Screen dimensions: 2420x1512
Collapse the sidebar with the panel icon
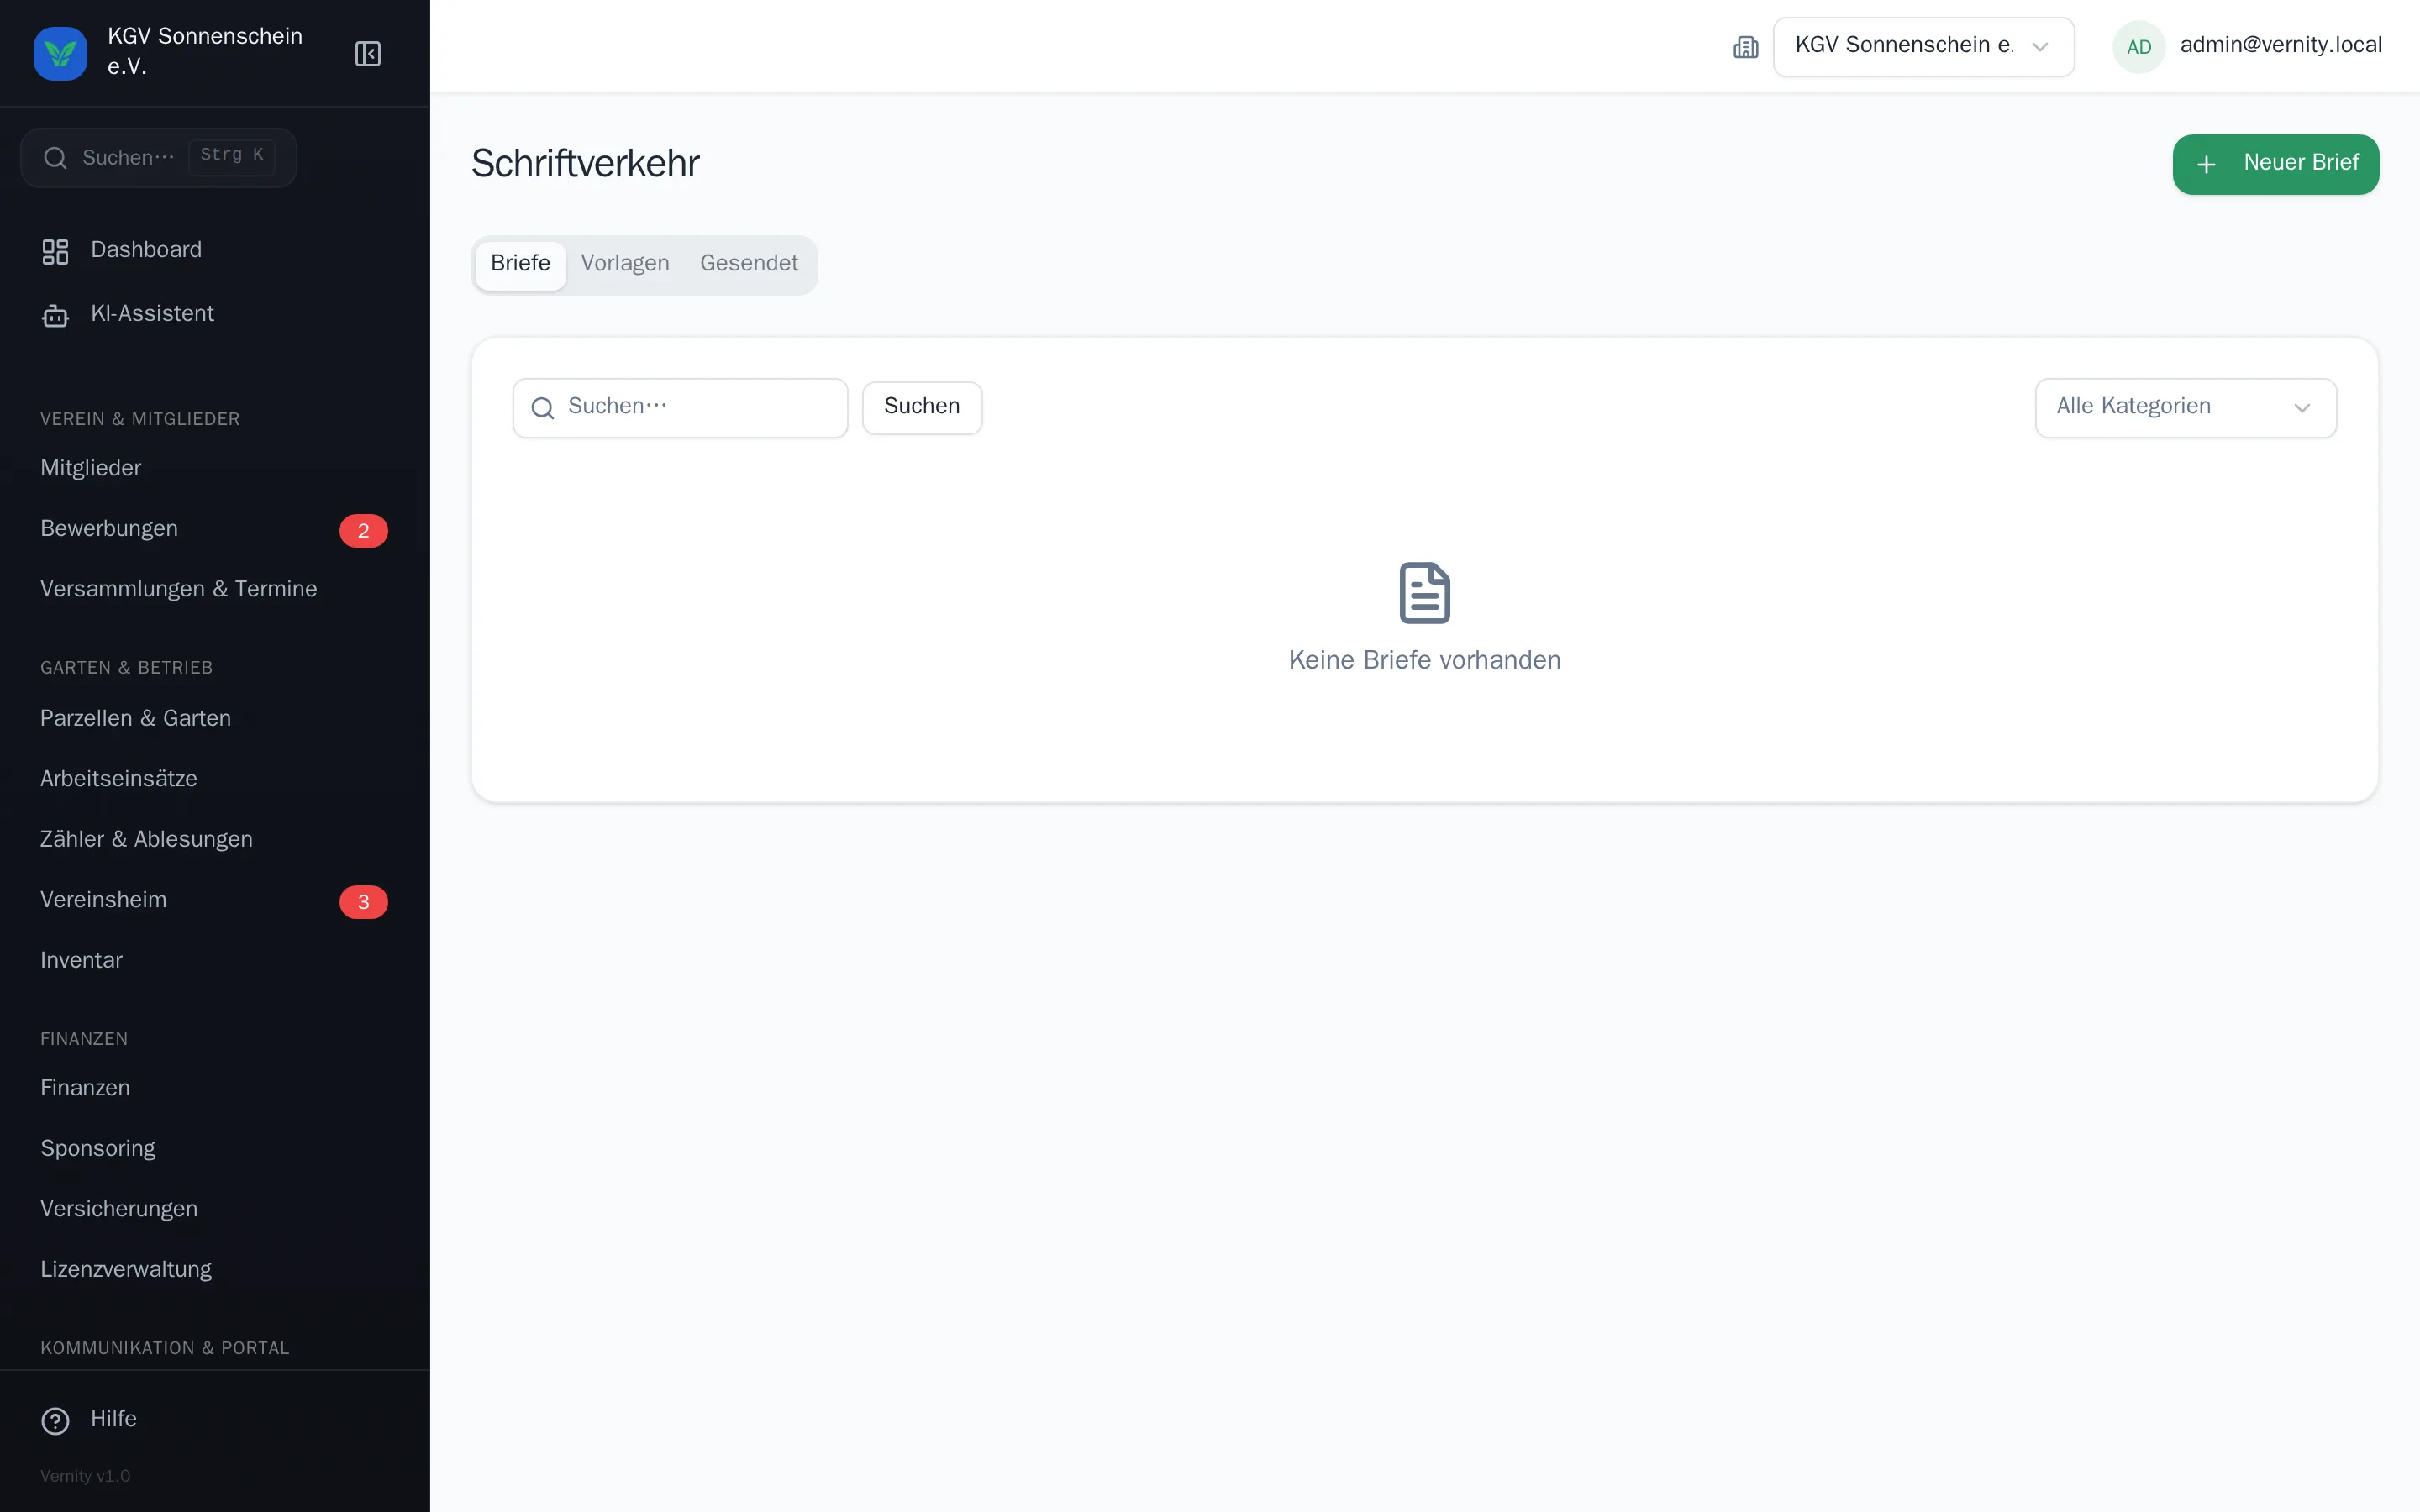pyautogui.click(x=368, y=53)
